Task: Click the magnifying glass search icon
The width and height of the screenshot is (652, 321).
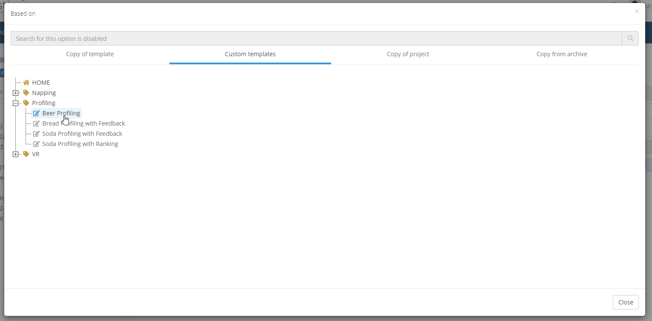Action: pos(630,38)
